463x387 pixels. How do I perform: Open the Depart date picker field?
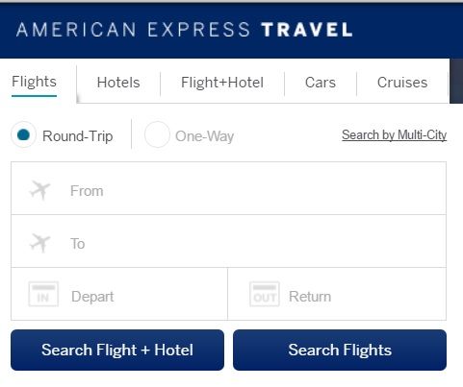(x=119, y=294)
